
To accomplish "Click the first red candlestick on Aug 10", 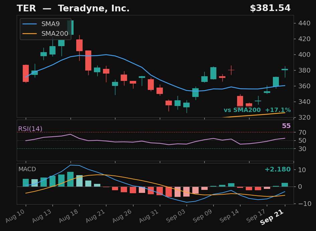I will click(x=26, y=73).
